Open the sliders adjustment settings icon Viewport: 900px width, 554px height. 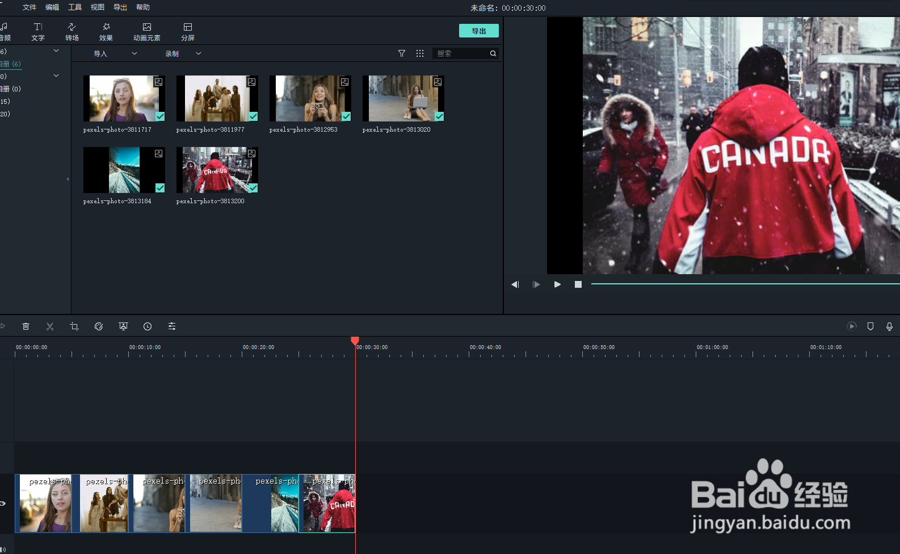pyautogui.click(x=172, y=326)
